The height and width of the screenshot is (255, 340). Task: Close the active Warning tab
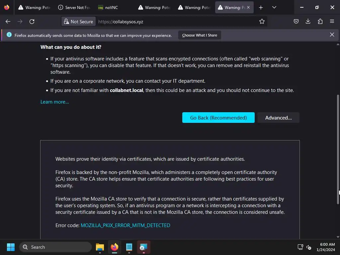[248, 7]
